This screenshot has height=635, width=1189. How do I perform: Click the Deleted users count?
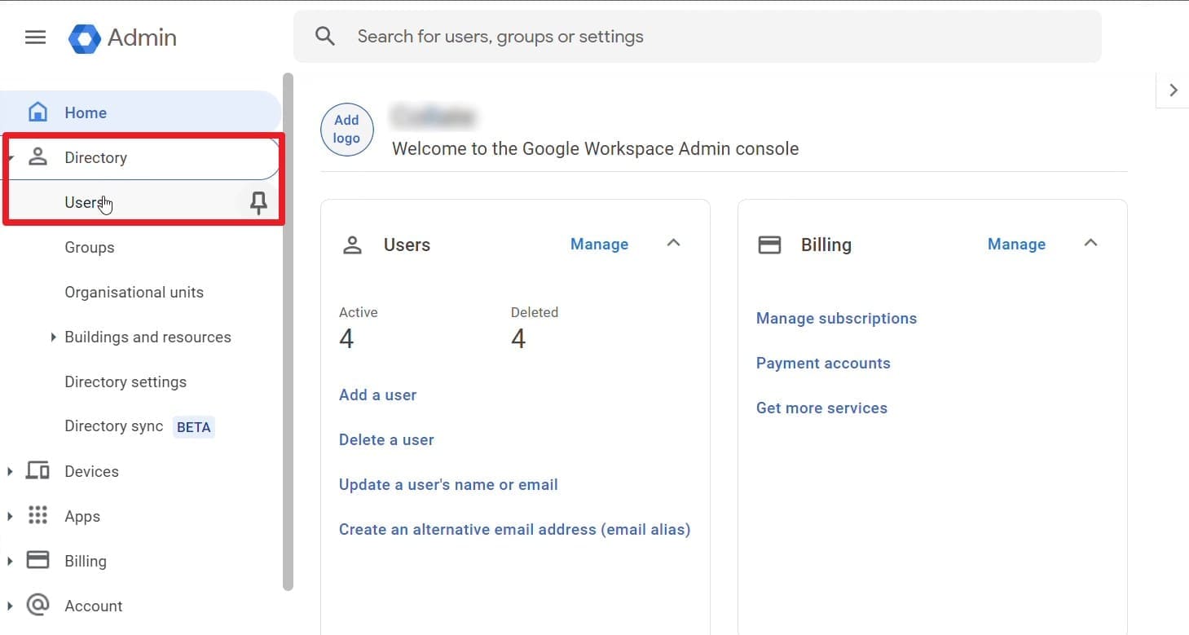point(518,338)
